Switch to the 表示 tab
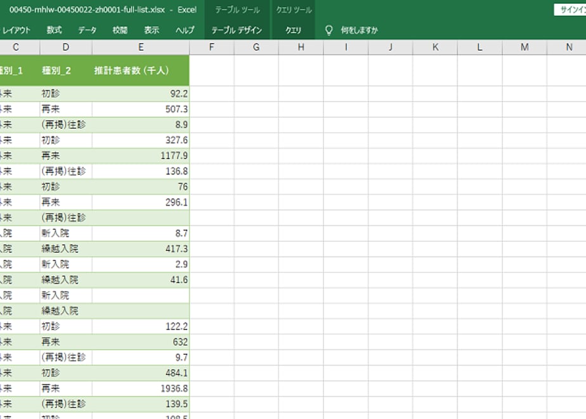Viewport: 586px width, 419px height. click(x=152, y=30)
